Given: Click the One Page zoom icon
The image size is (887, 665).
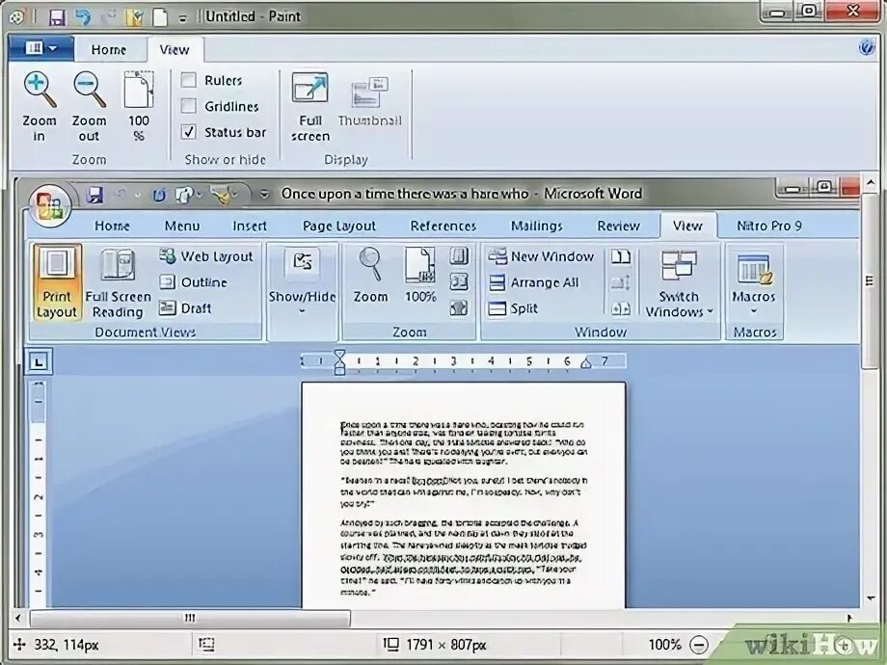Looking at the screenshot, I should pyautogui.click(x=459, y=256).
